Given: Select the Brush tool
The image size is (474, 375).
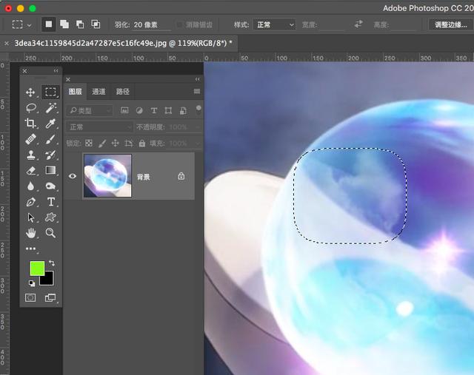Looking at the screenshot, I should coord(50,139).
